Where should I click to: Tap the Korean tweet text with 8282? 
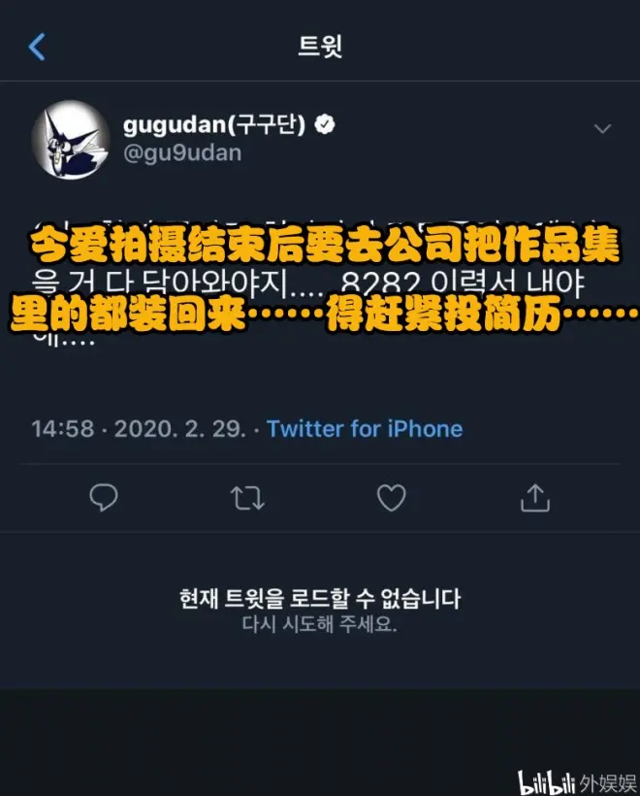click(x=308, y=284)
